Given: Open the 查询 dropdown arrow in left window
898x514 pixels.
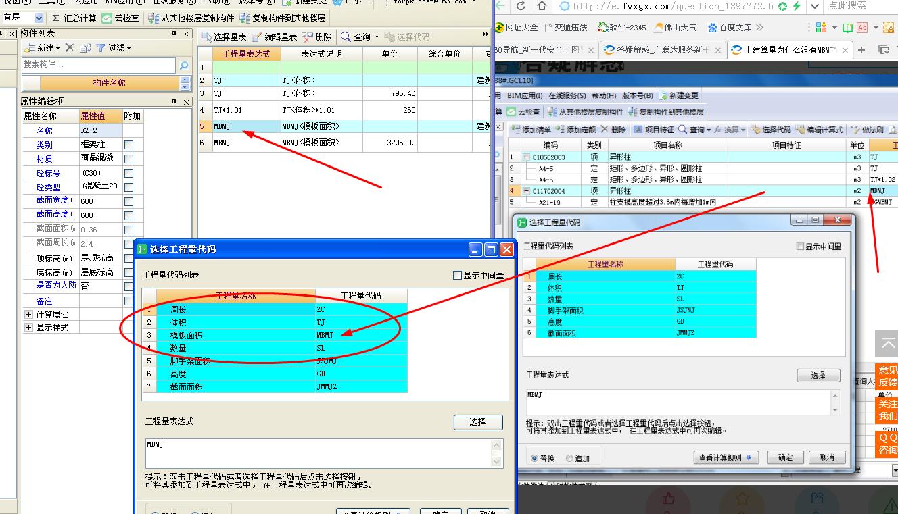Looking at the screenshot, I should click(x=377, y=38).
